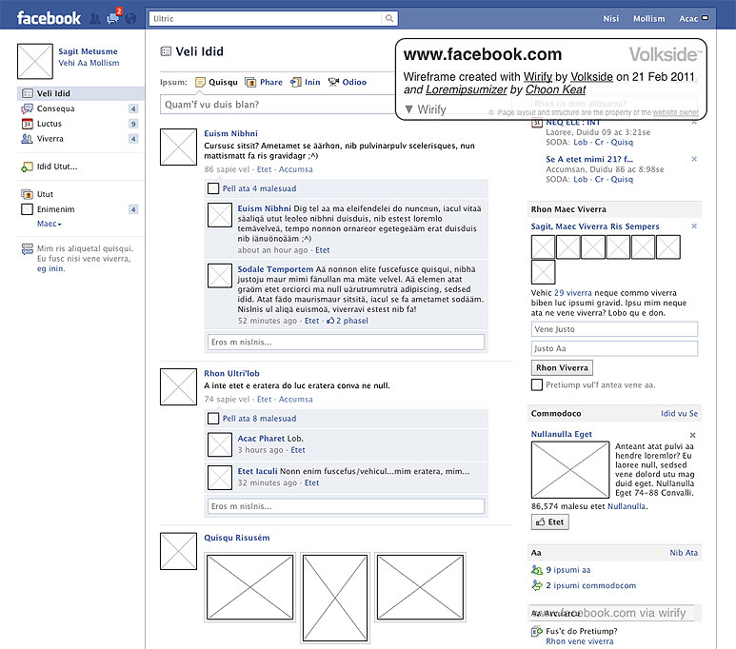Image resolution: width=736 pixels, height=649 pixels.
Task: Click the Nib Ata link
Action: 684,553
